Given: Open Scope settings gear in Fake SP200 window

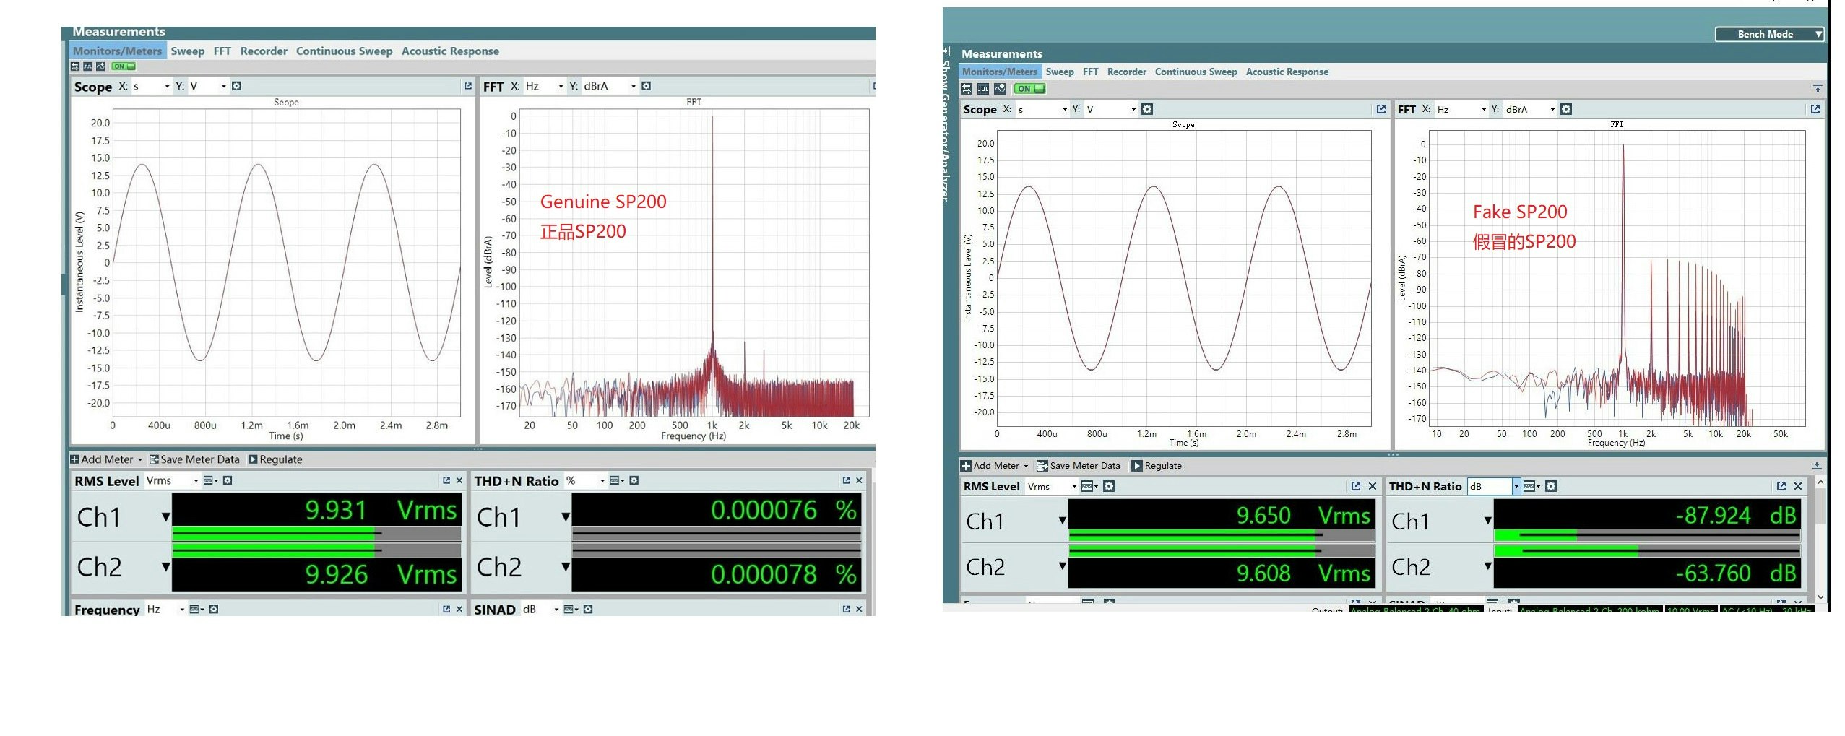Looking at the screenshot, I should 1147,109.
